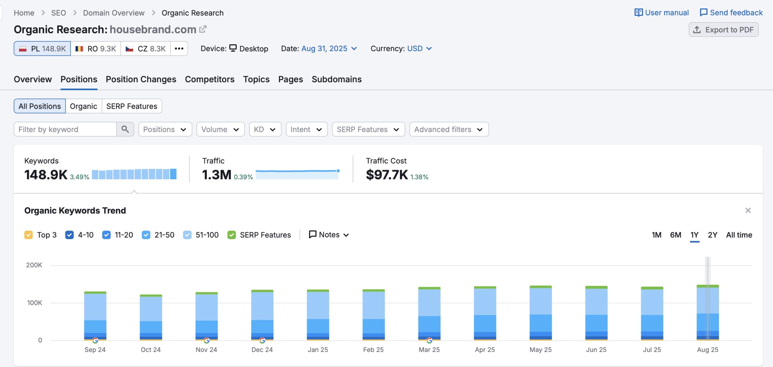Click the Send feedback speech bubble icon

(x=704, y=13)
